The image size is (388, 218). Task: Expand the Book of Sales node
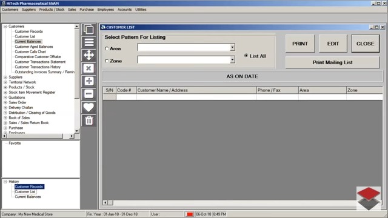pos(5,117)
